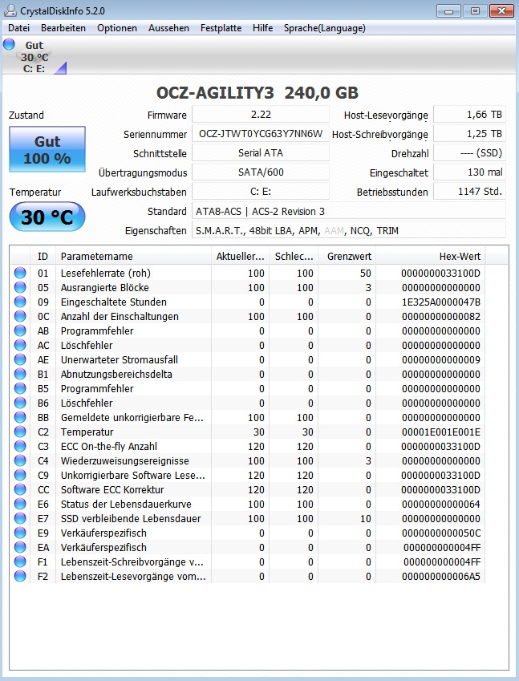
Task: Click status orb for BB Gemeldete unkorrigierbare
Action: coord(20,417)
